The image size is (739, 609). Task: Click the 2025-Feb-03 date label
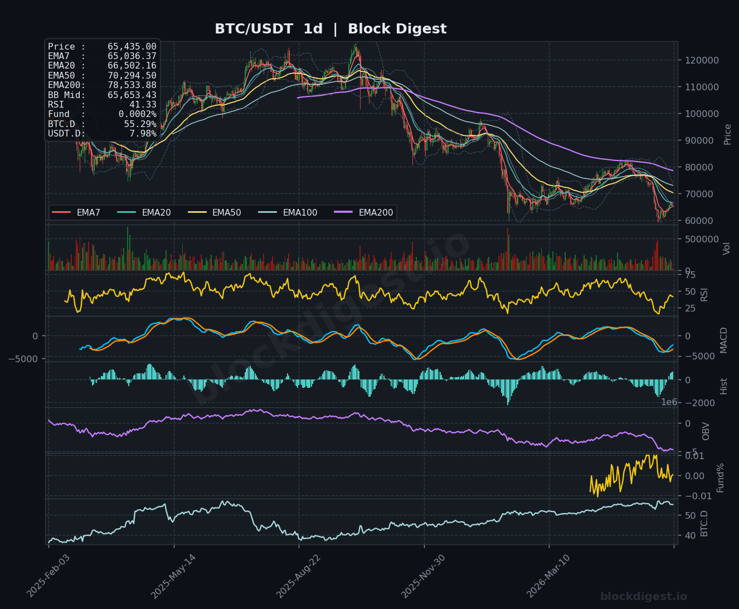click(x=48, y=576)
